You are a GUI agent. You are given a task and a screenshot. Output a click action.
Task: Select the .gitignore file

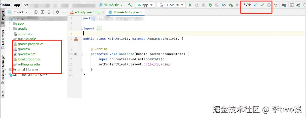point(25,34)
